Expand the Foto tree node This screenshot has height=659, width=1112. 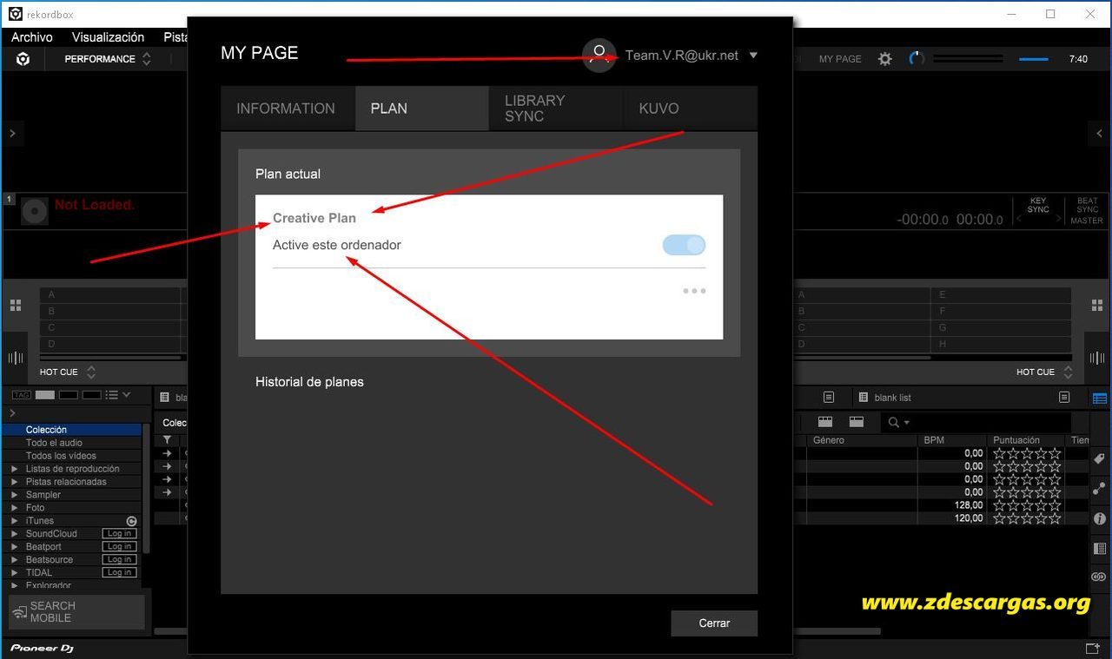[x=14, y=508]
